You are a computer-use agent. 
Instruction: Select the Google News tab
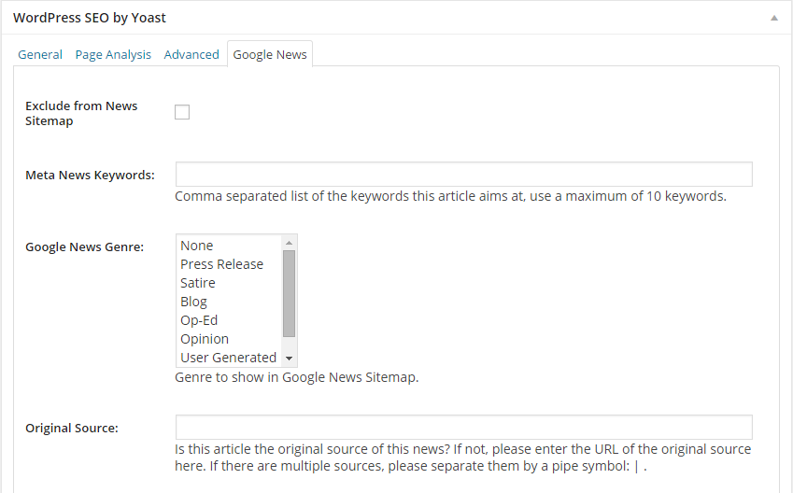click(x=270, y=54)
